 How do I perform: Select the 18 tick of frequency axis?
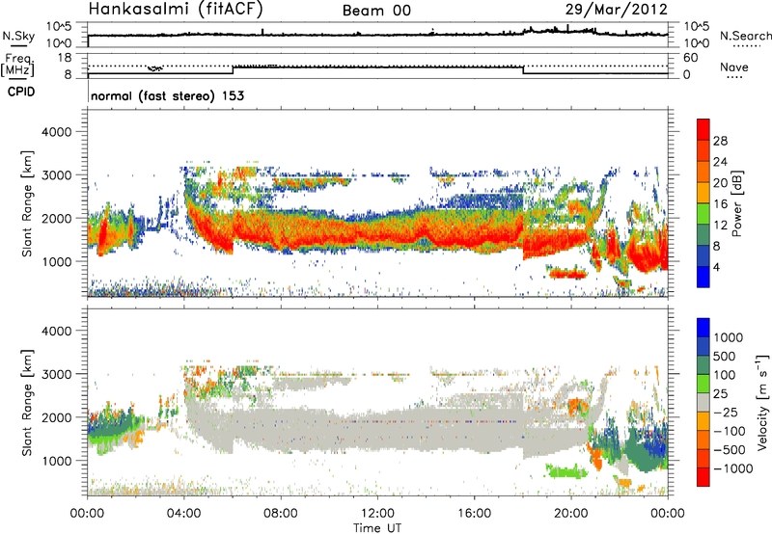64,58
